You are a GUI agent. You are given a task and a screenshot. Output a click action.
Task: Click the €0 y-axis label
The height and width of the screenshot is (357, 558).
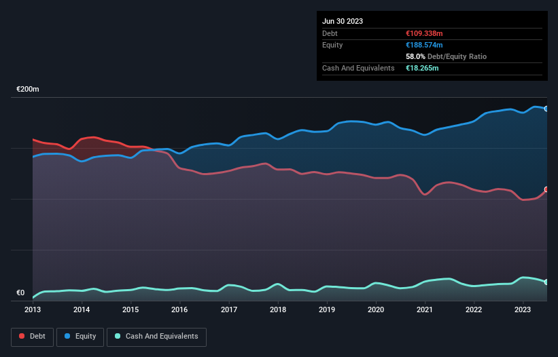point(20,293)
